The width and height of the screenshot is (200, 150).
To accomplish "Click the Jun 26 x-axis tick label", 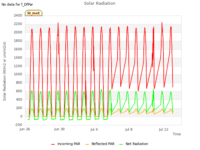I will click(25, 129).
